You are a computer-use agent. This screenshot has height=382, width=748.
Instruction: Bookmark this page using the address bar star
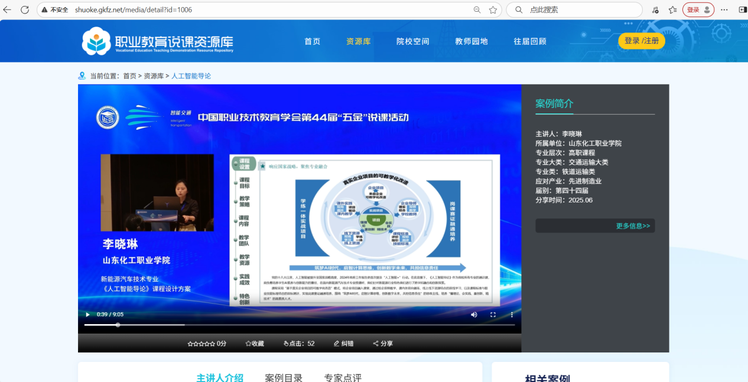pos(493,10)
